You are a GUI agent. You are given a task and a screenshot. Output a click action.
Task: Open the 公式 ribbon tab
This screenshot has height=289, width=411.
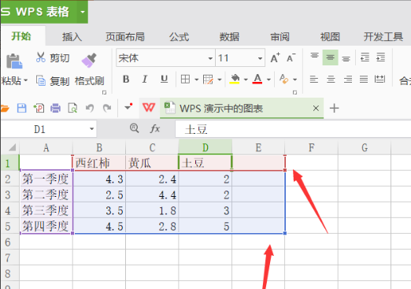click(179, 37)
